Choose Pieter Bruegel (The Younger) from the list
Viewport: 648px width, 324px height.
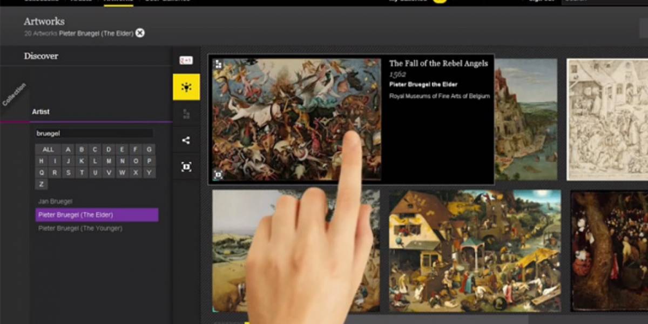click(x=80, y=228)
